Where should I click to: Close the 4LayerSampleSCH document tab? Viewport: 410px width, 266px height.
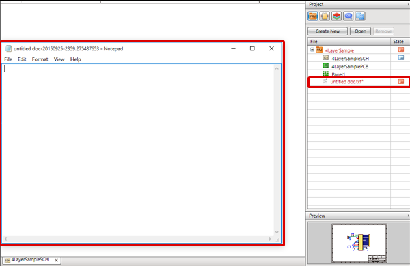click(56, 260)
